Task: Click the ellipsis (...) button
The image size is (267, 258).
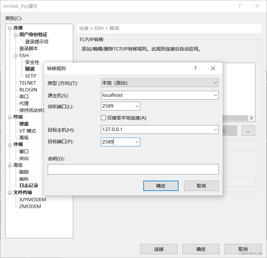Action: (248, 131)
